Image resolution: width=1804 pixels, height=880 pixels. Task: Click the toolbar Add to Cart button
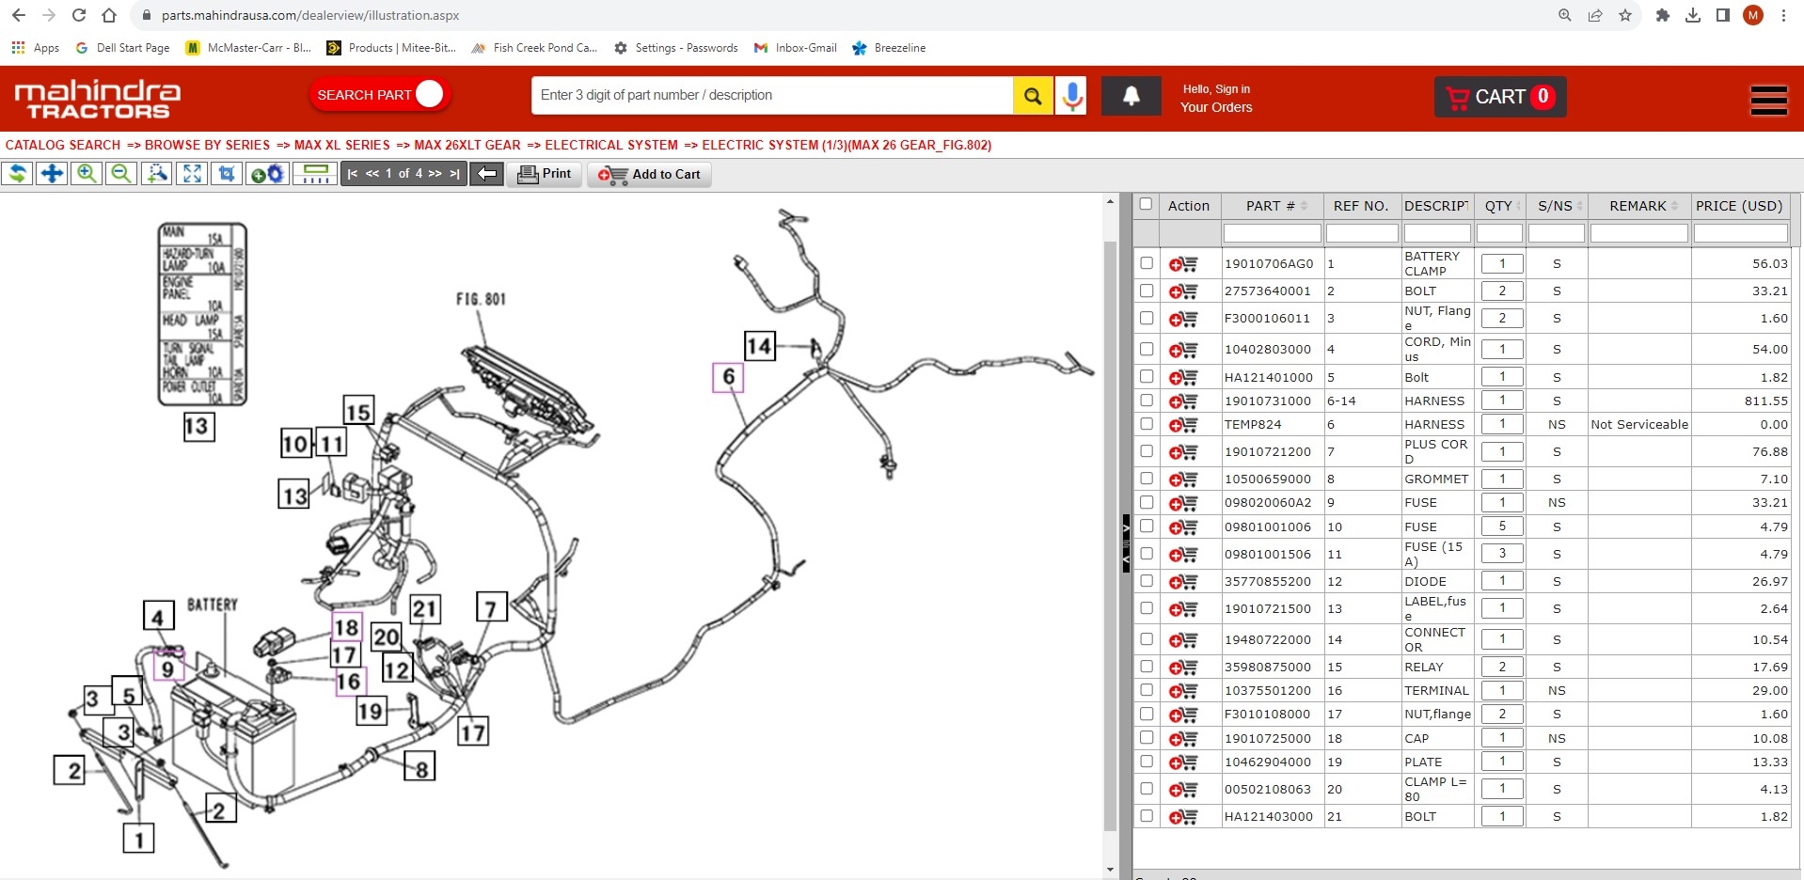click(x=649, y=174)
